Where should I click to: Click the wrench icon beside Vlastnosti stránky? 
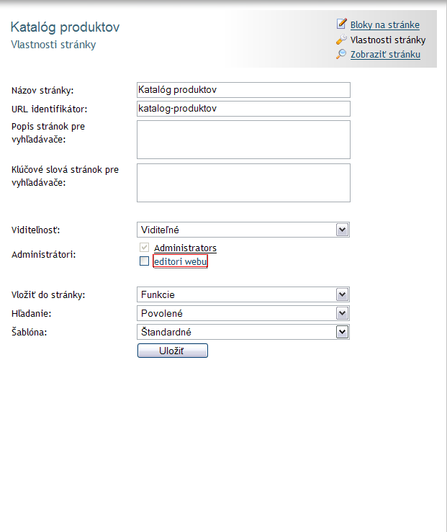(341, 40)
